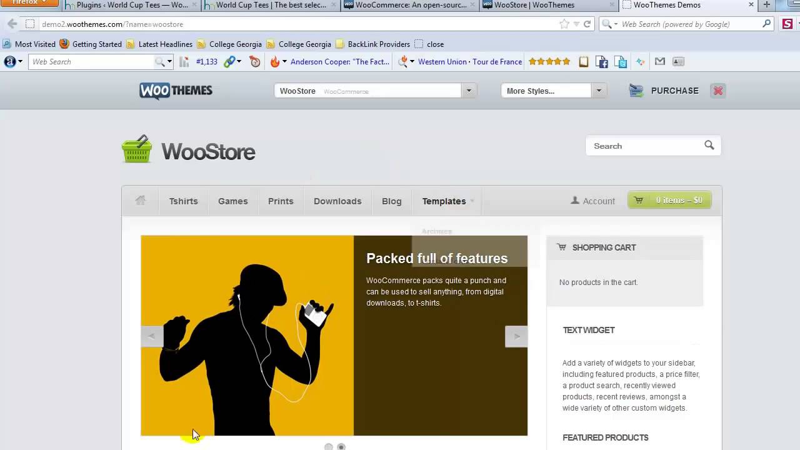Click the site identity icon in the address bar

click(x=29, y=24)
